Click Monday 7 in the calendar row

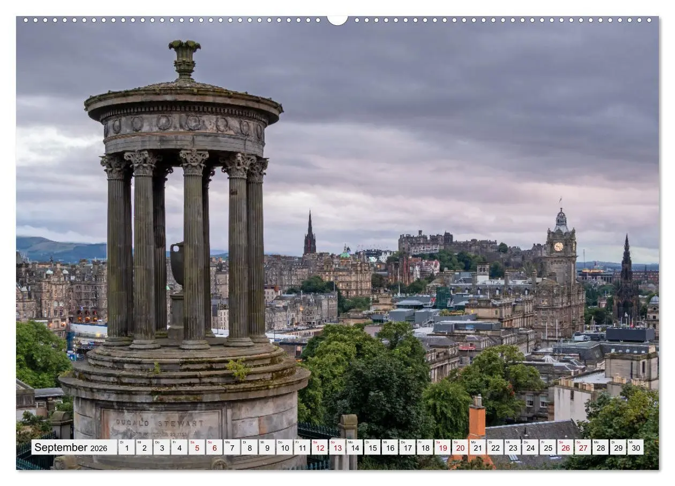(x=231, y=447)
